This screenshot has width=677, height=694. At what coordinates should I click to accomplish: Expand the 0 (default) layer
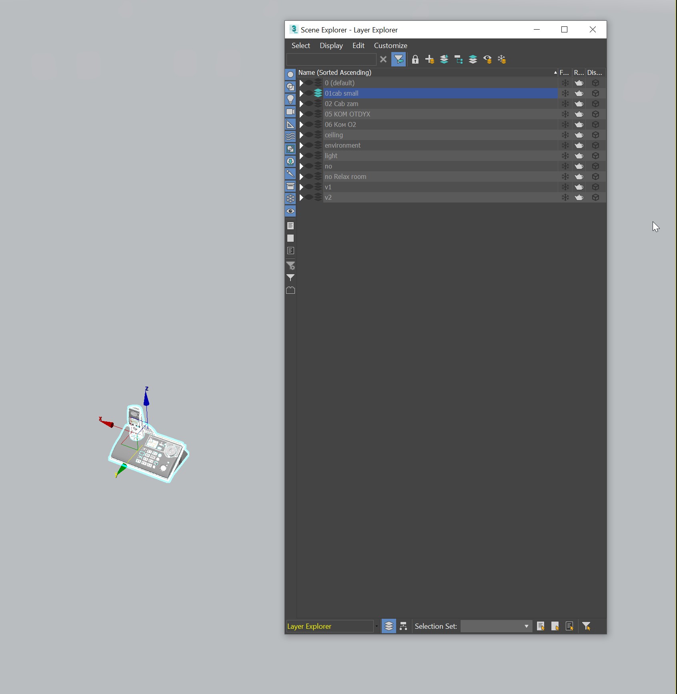pos(301,83)
